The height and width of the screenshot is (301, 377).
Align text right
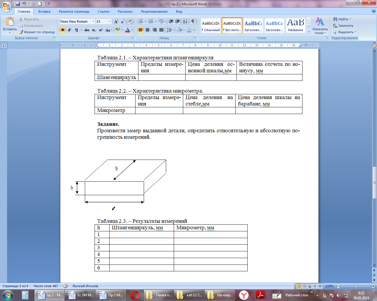click(x=155, y=30)
